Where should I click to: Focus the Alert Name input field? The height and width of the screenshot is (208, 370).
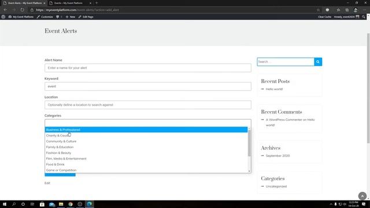point(148,68)
